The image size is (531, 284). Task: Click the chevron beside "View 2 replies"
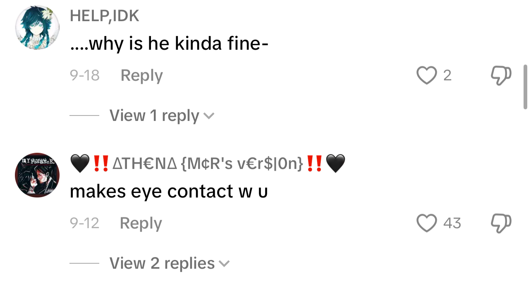pyautogui.click(x=224, y=264)
